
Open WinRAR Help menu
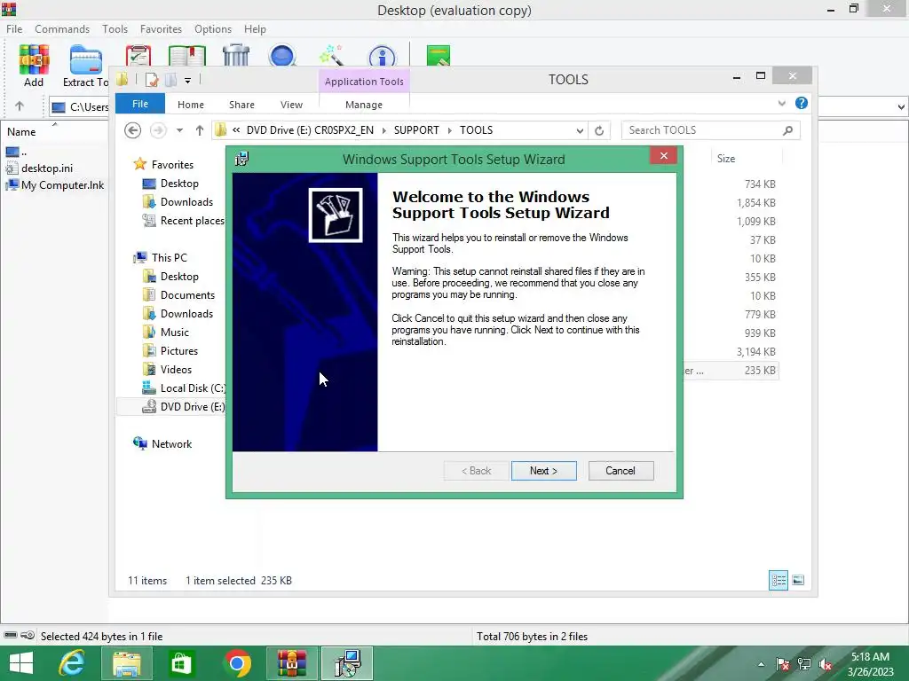(x=255, y=29)
